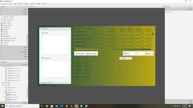This screenshot has height=108, width=193.
Task: Select Label INPUT PAY in Hierarchy
Action: click(11, 88)
